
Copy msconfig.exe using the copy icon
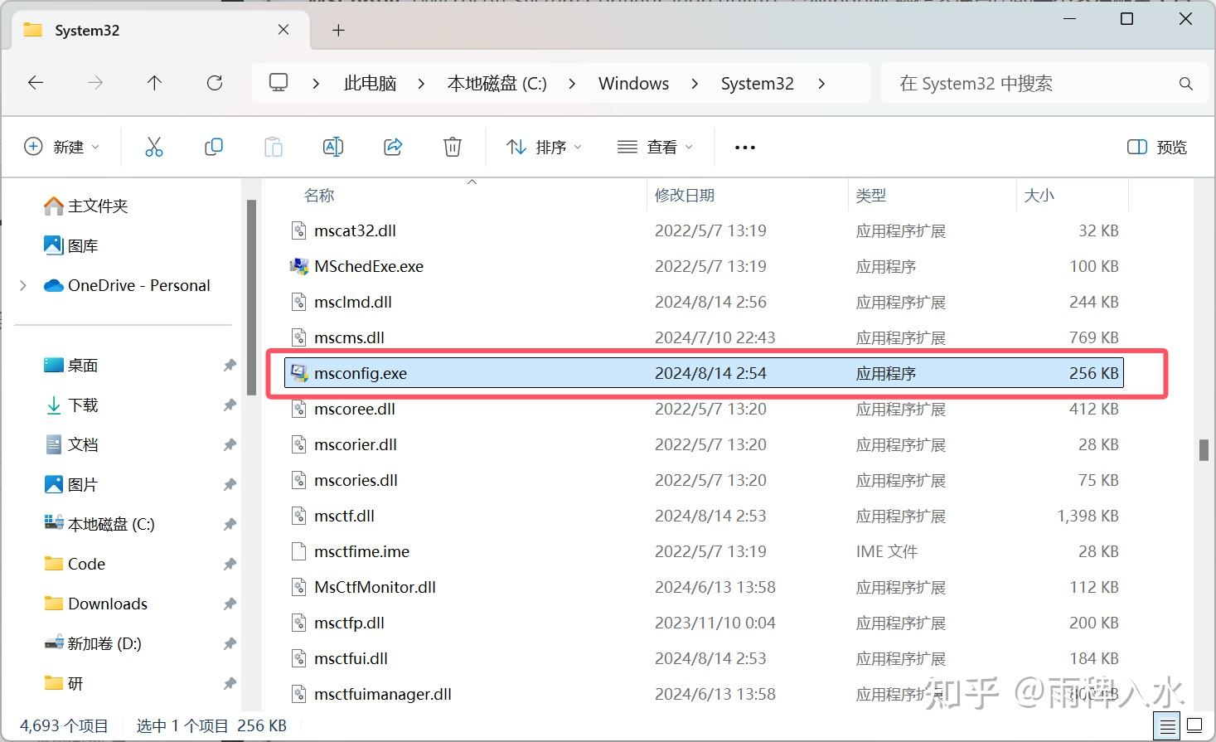click(213, 147)
